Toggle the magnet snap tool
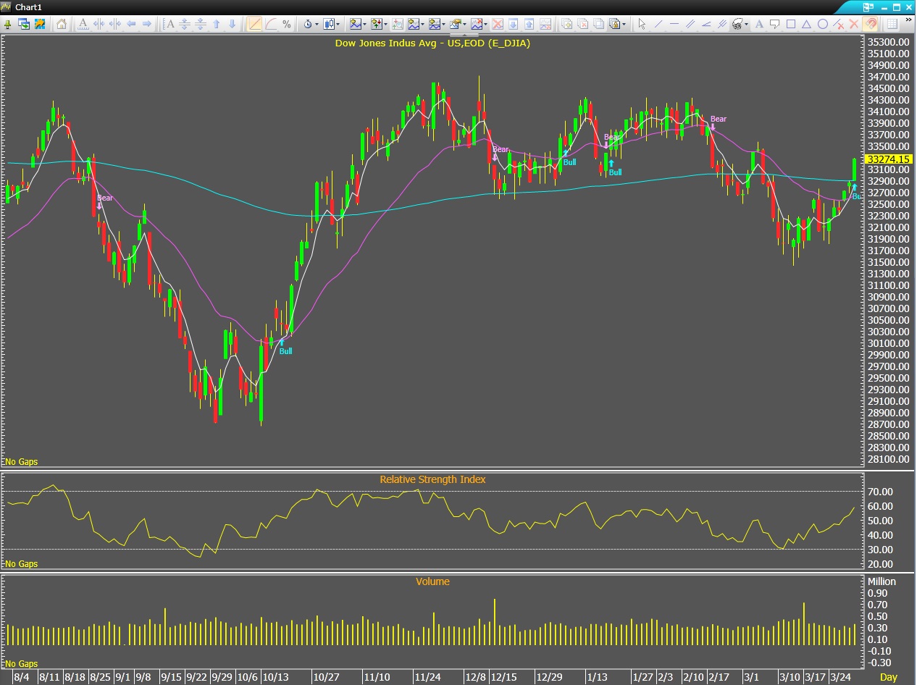Viewport: 917px width, 685px height. 870,24
